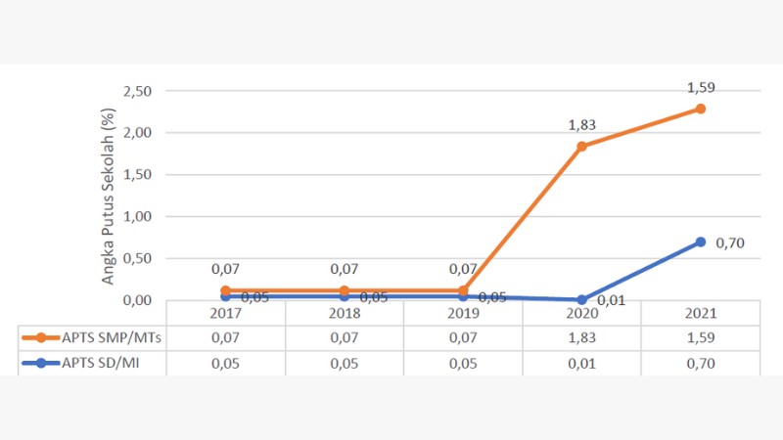
Task: Select the 2021 year column header
Action: click(701, 313)
